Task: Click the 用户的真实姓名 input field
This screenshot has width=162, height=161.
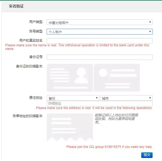Action: pyautogui.click(x=100, y=41)
